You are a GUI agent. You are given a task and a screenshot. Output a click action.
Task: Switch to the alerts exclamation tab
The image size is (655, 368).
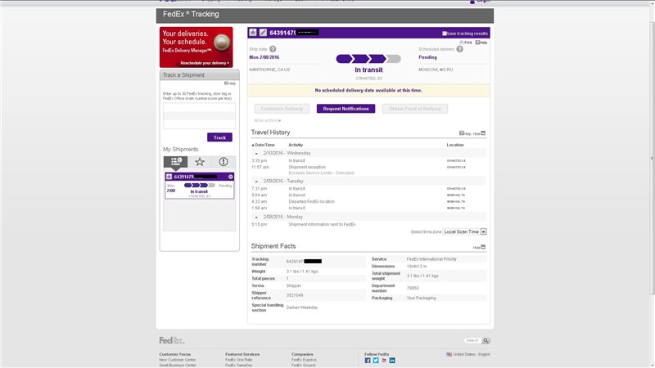(x=224, y=162)
